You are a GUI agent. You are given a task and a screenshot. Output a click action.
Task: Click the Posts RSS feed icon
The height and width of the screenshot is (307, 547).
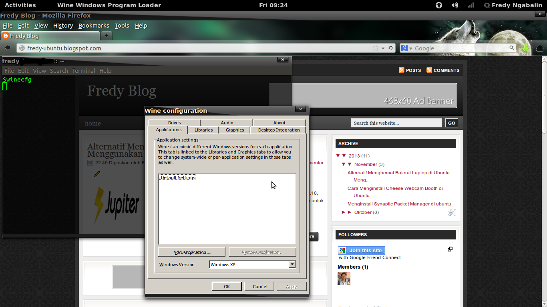click(x=402, y=70)
